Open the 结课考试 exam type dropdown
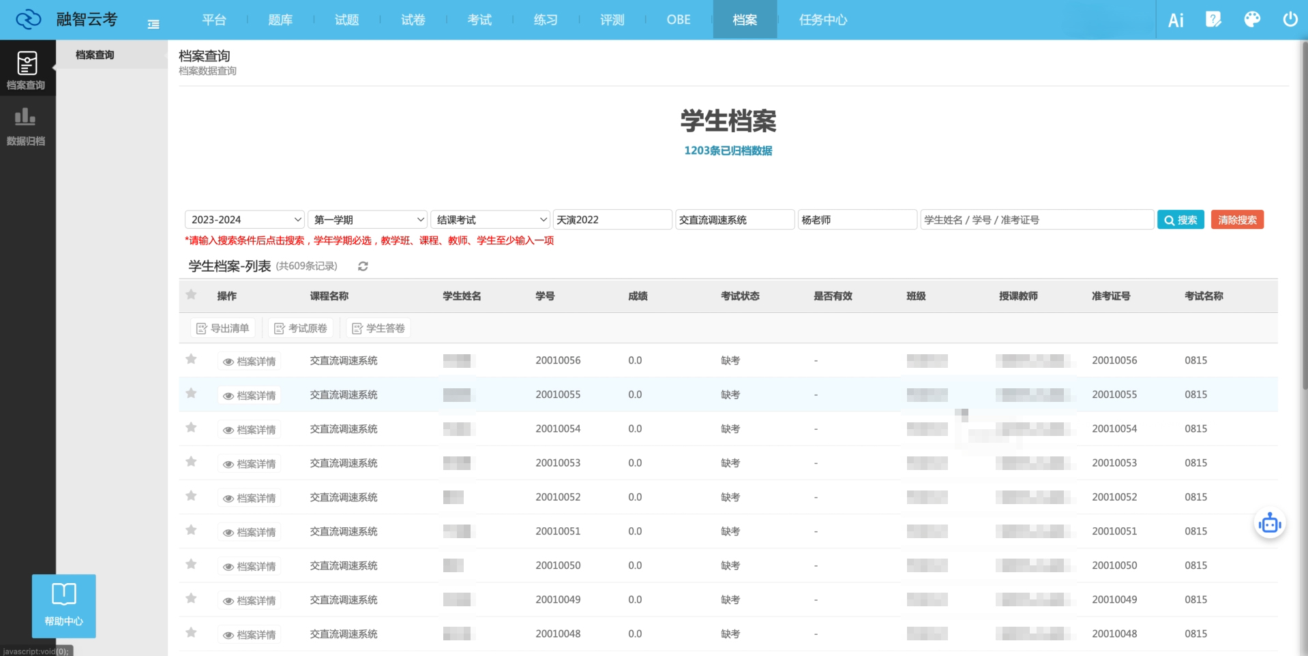Image resolution: width=1308 pixels, height=656 pixels. click(490, 219)
